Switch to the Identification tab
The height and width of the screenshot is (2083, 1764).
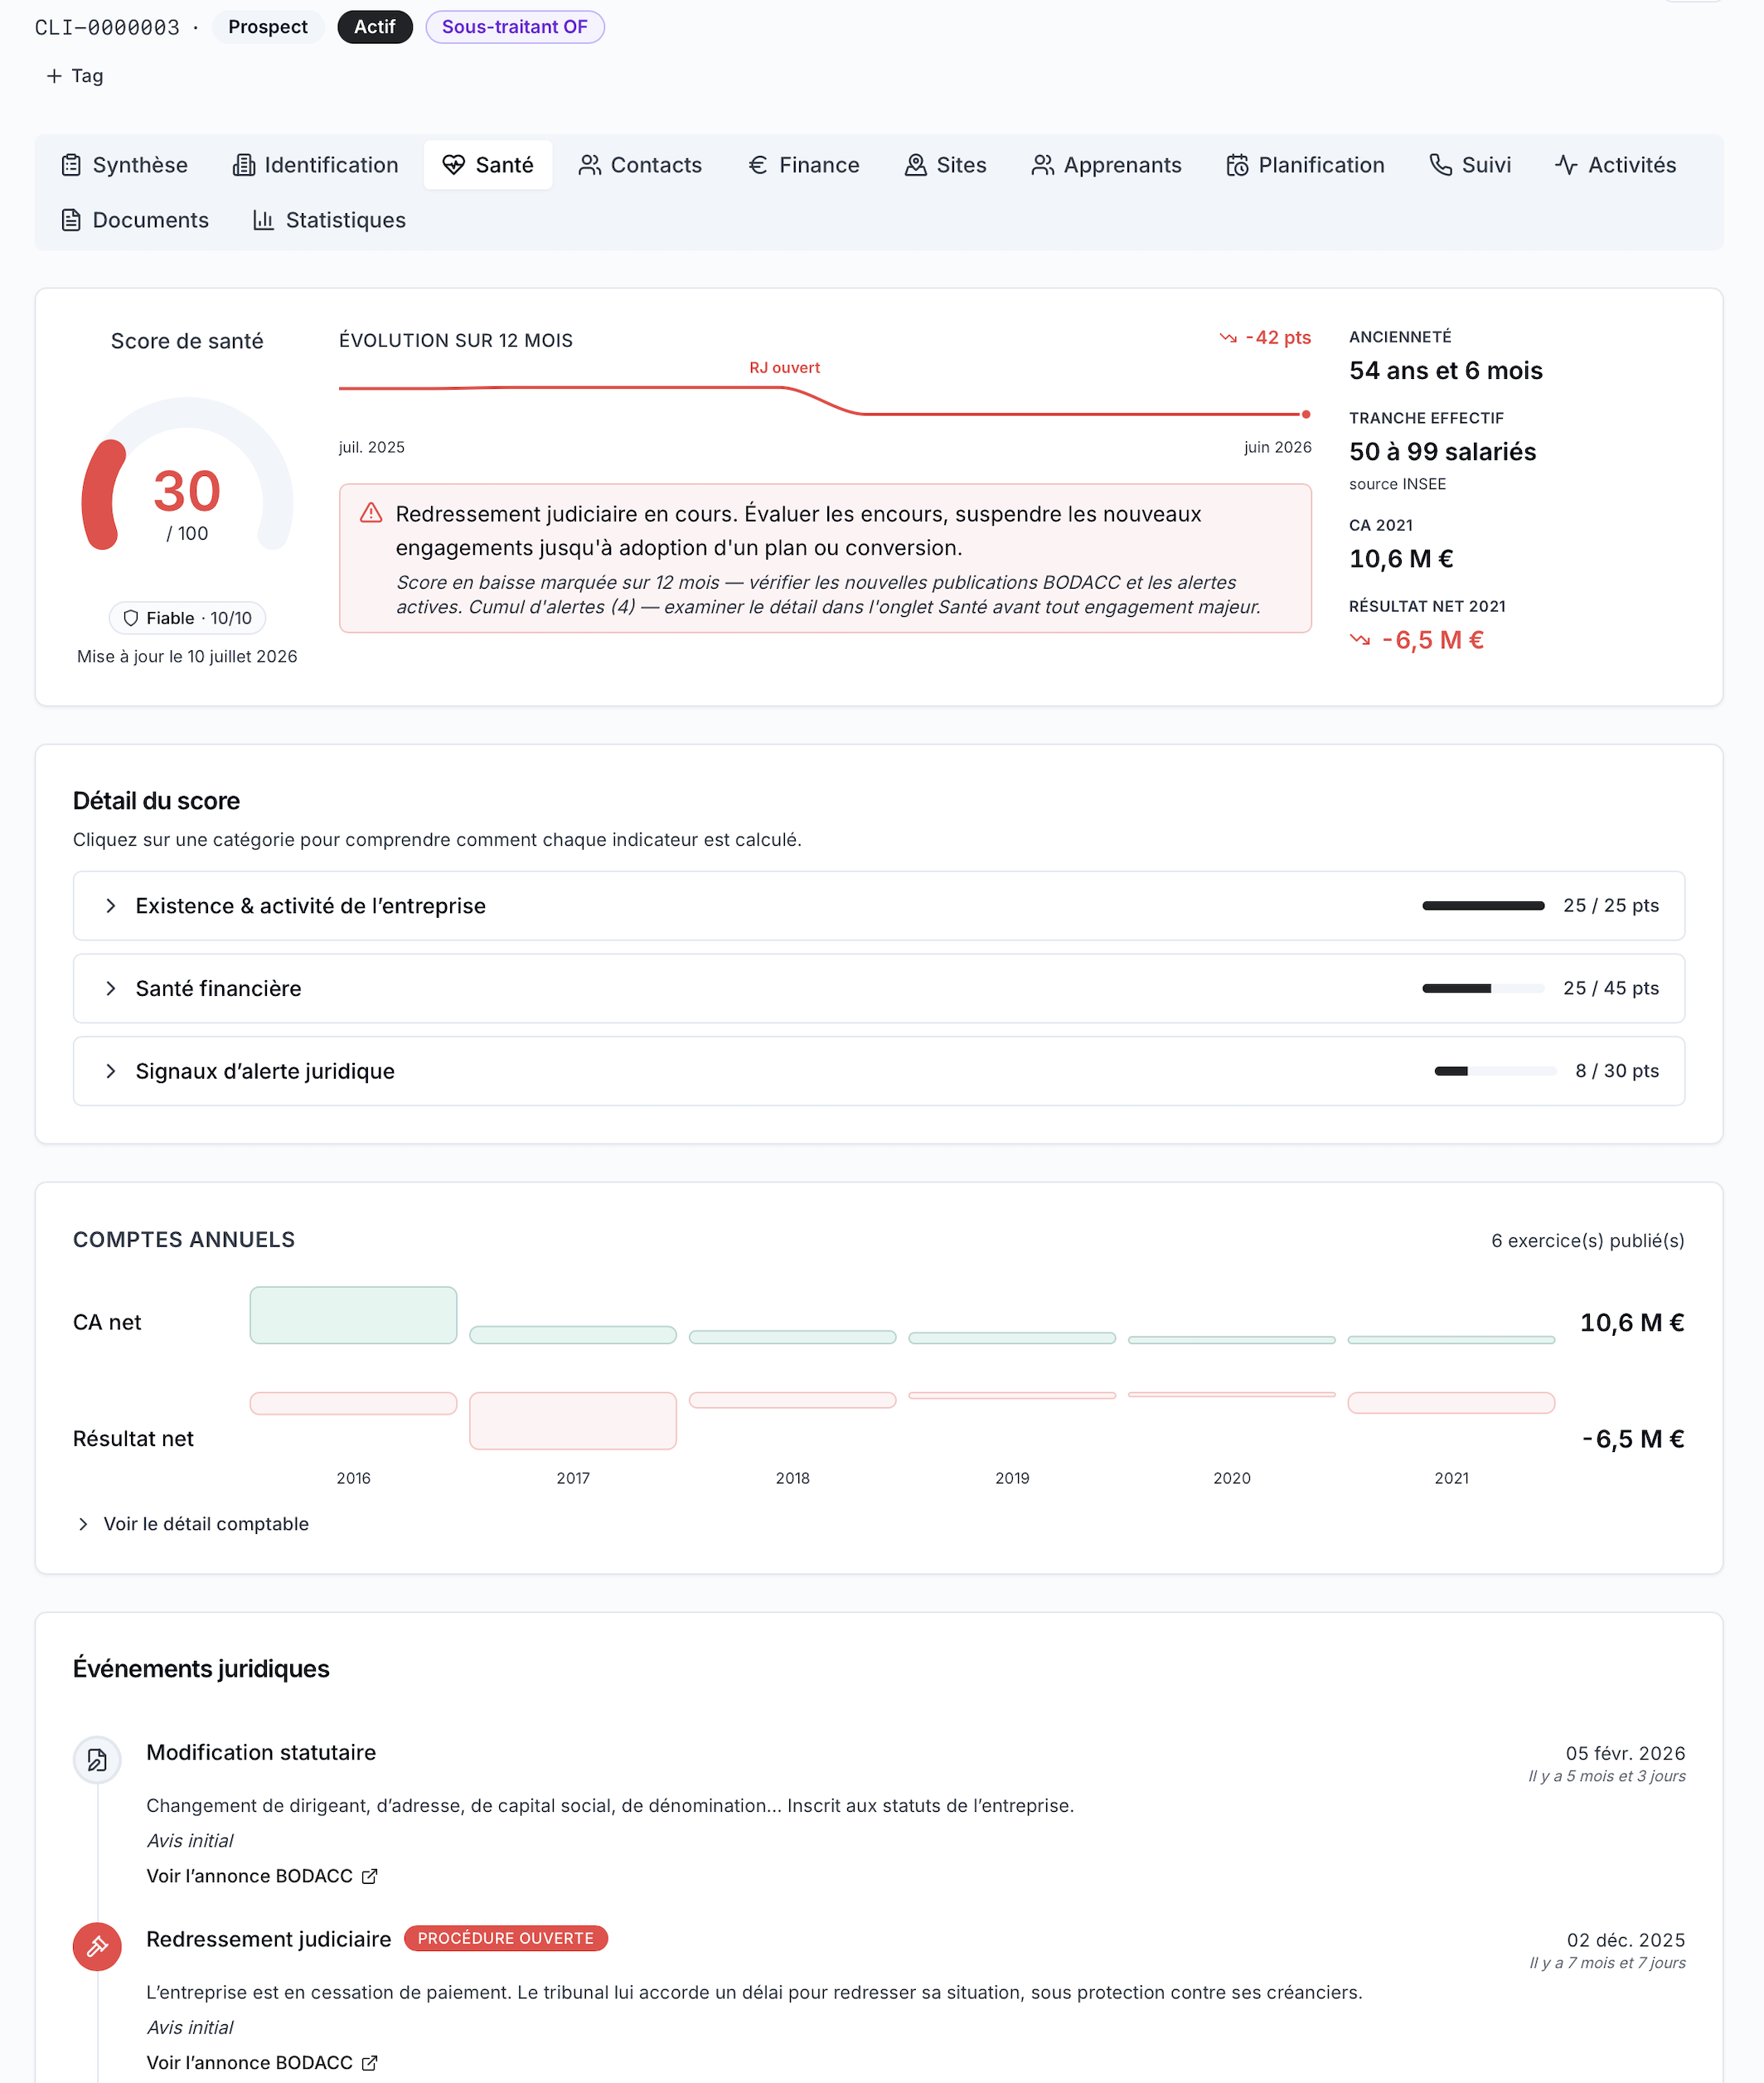pos(315,165)
